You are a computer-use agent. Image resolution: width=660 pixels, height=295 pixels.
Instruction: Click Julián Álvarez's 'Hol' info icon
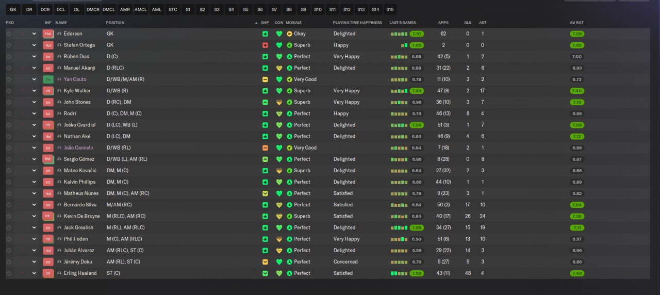tap(48, 251)
